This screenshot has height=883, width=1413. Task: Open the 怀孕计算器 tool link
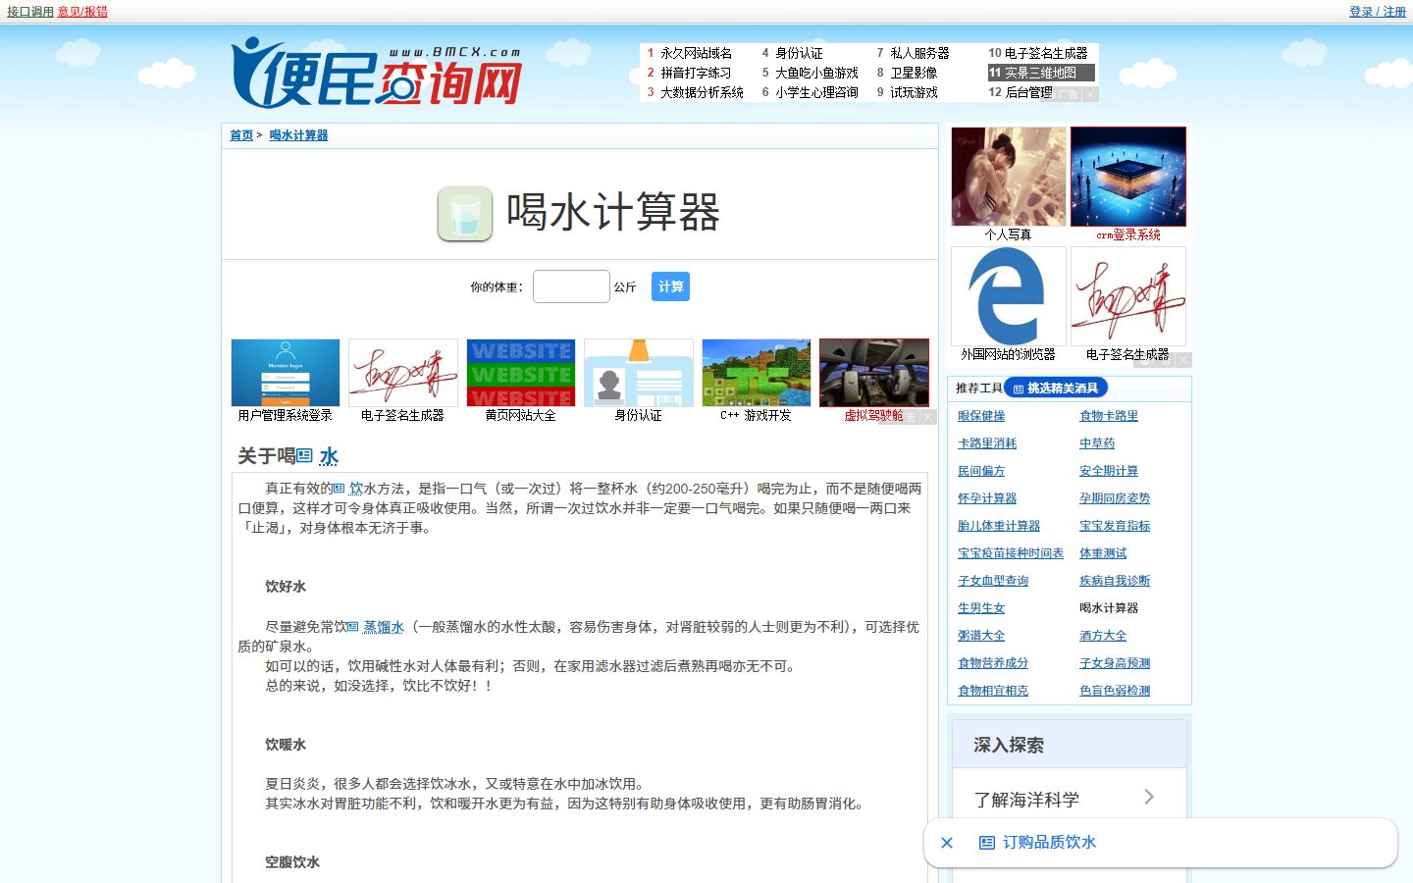click(x=987, y=498)
